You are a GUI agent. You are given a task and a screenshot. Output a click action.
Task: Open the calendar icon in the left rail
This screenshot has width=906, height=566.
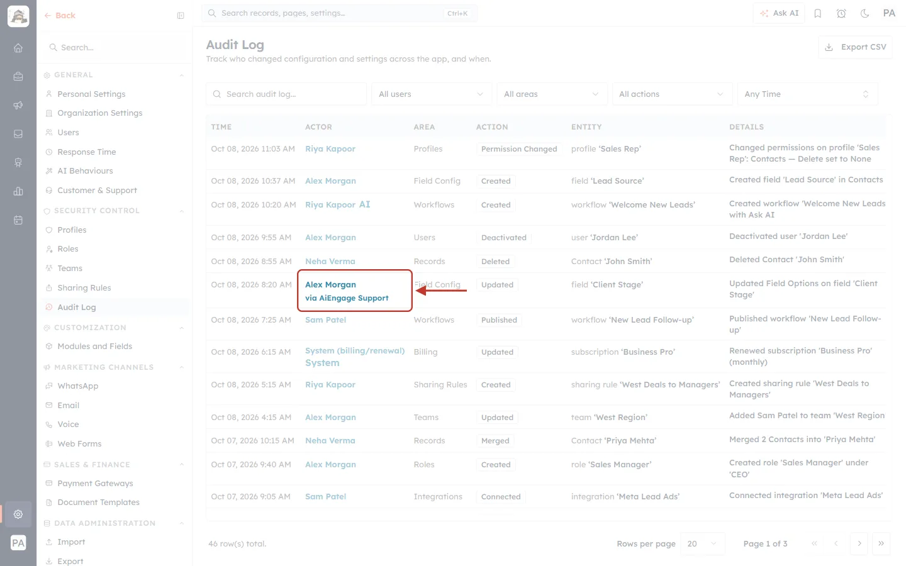click(x=18, y=220)
